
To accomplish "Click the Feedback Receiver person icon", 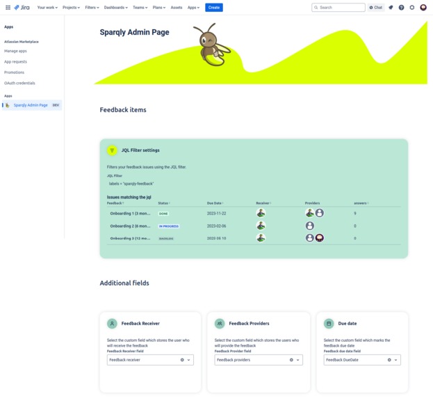I will pos(112,324).
